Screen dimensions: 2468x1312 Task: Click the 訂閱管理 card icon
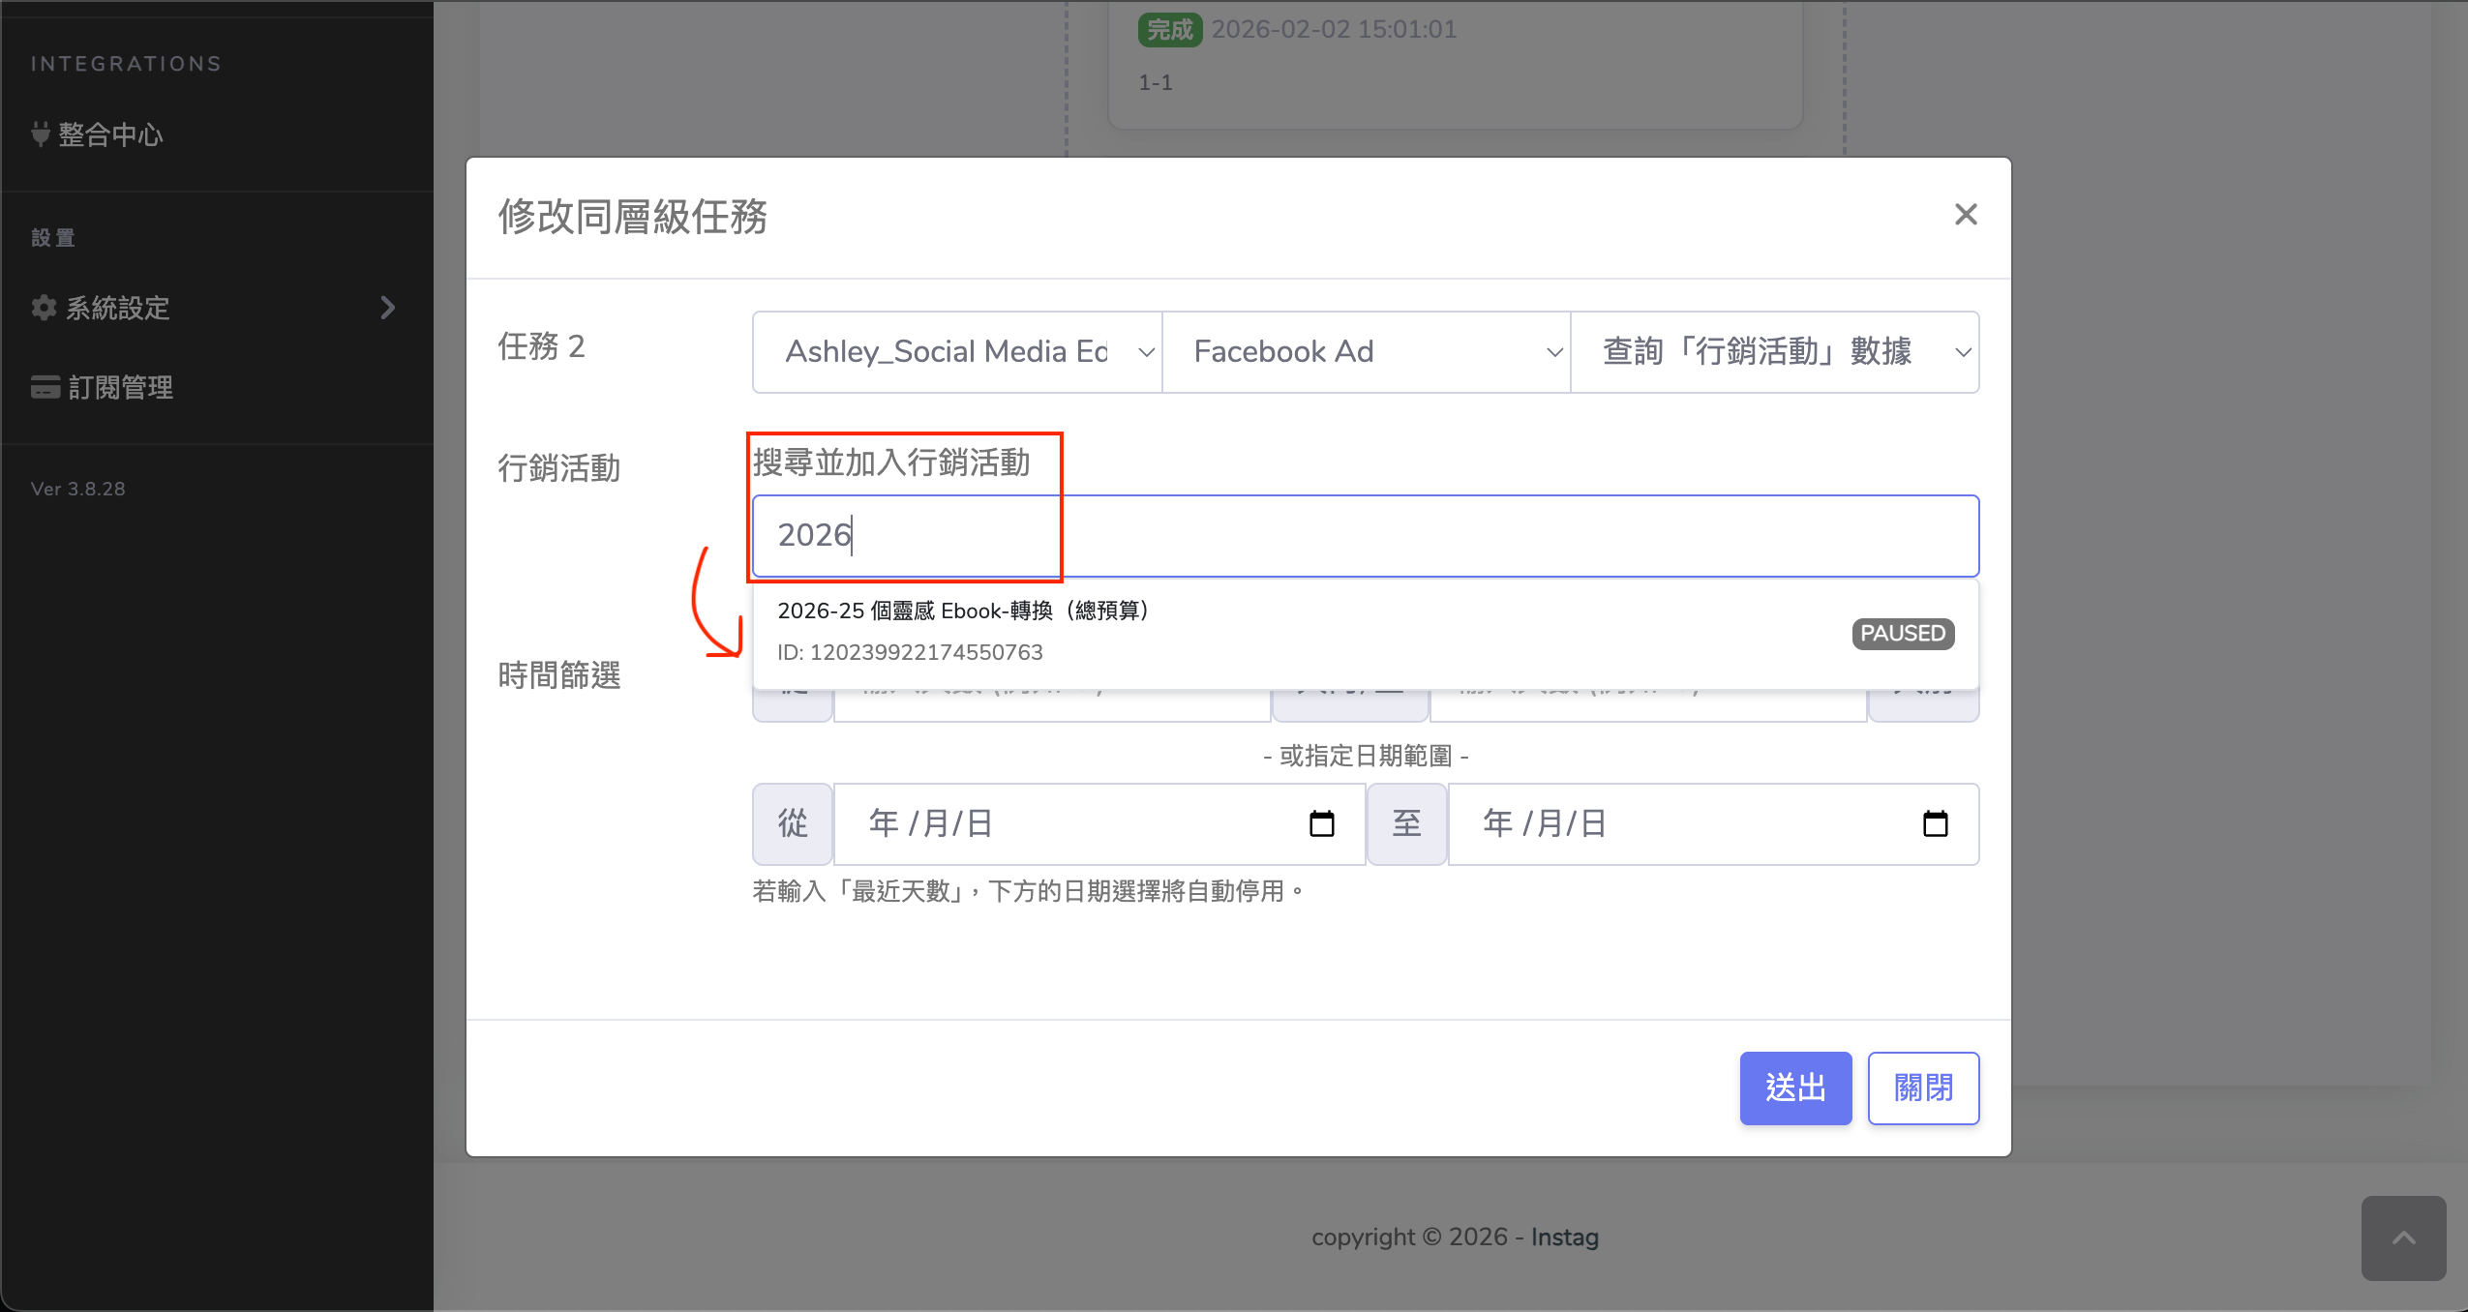coord(45,387)
